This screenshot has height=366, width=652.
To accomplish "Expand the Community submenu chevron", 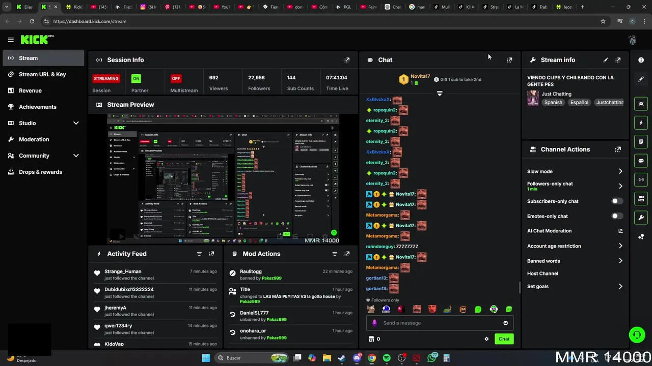I will (76, 156).
